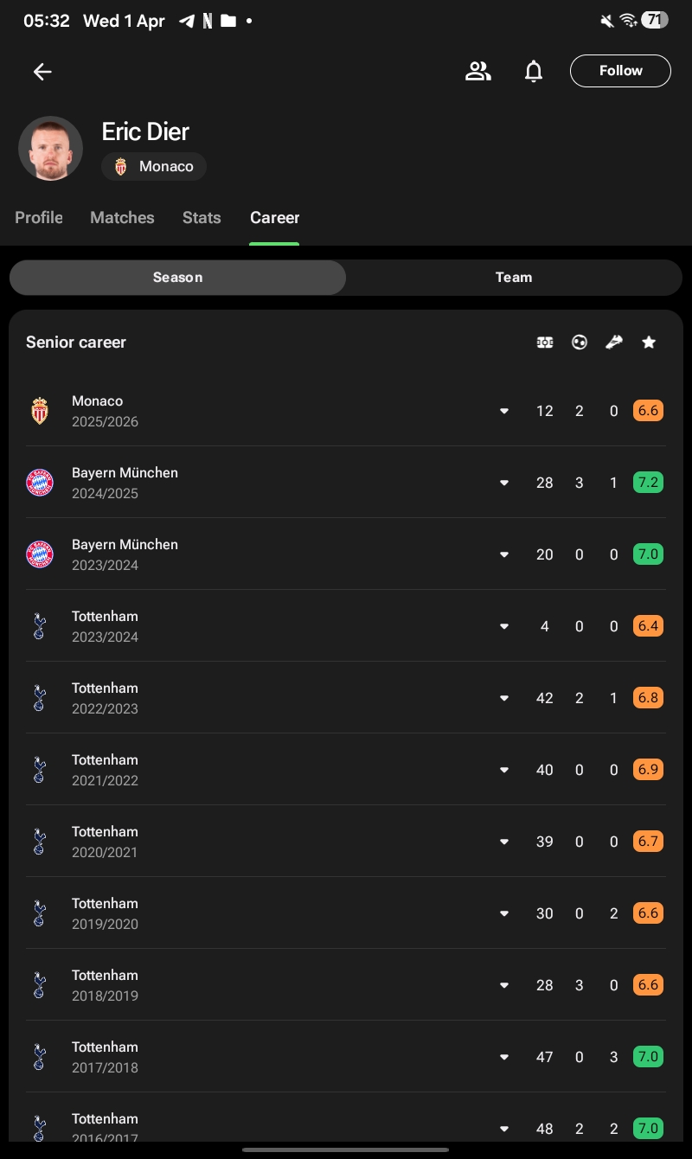Tap the back arrow icon
Screen dimensions: 692x1159
(42, 72)
